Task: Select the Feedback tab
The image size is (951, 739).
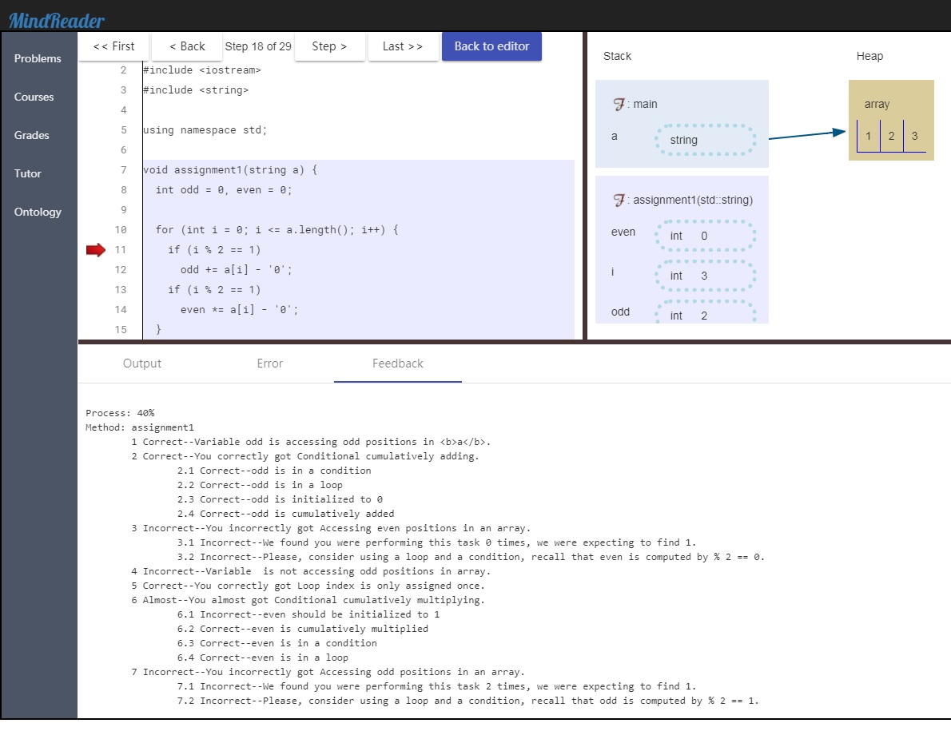Action: (398, 364)
